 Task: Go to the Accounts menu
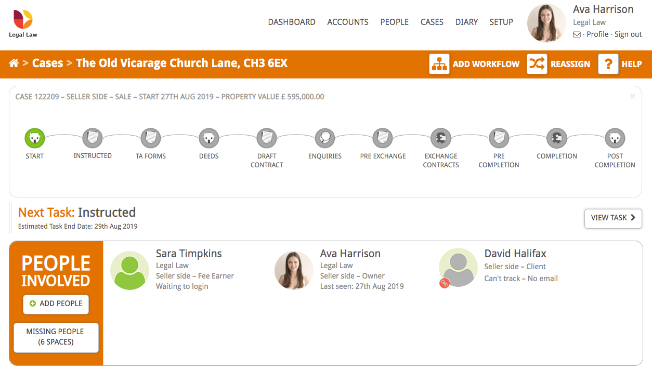(348, 22)
